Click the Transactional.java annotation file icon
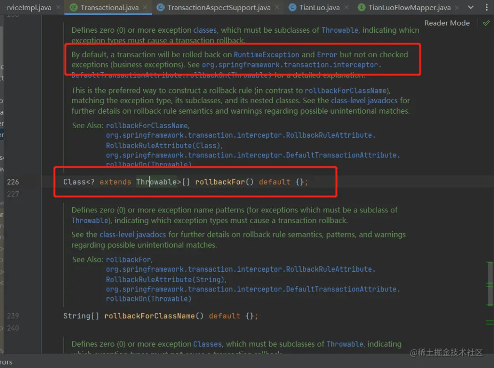 tap(74, 8)
